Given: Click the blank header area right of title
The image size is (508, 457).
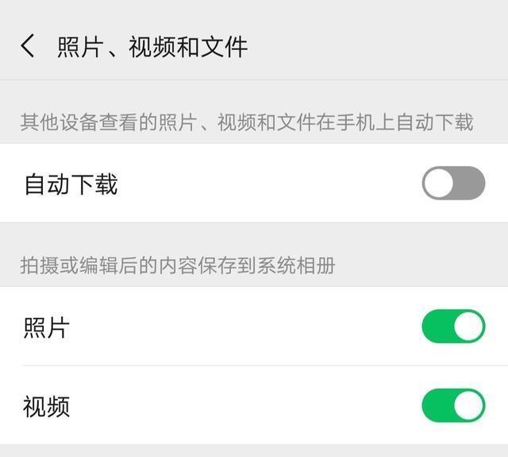Looking at the screenshot, I should [x=381, y=47].
